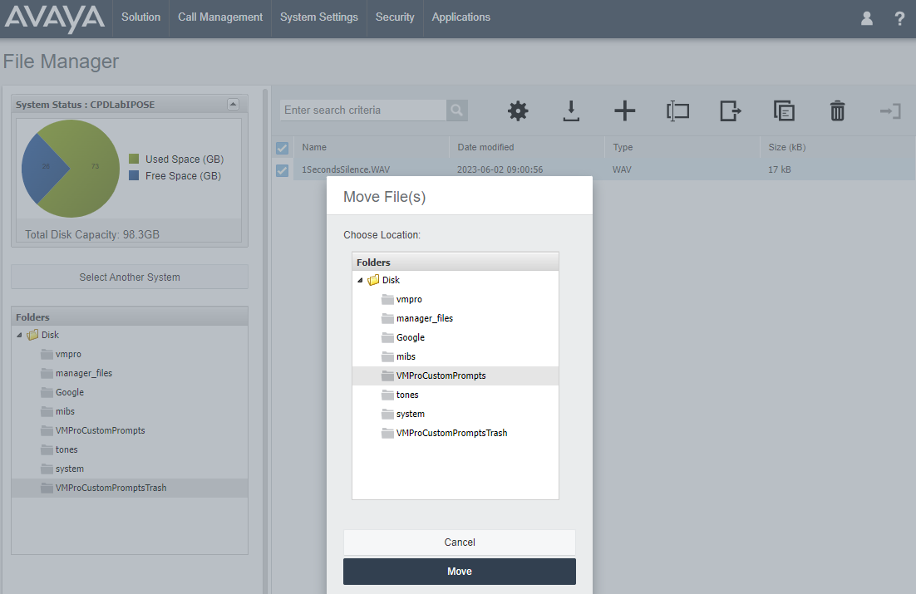
Task: Click the 1SecondsSilence.WAV file name
Action: (346, 169)
